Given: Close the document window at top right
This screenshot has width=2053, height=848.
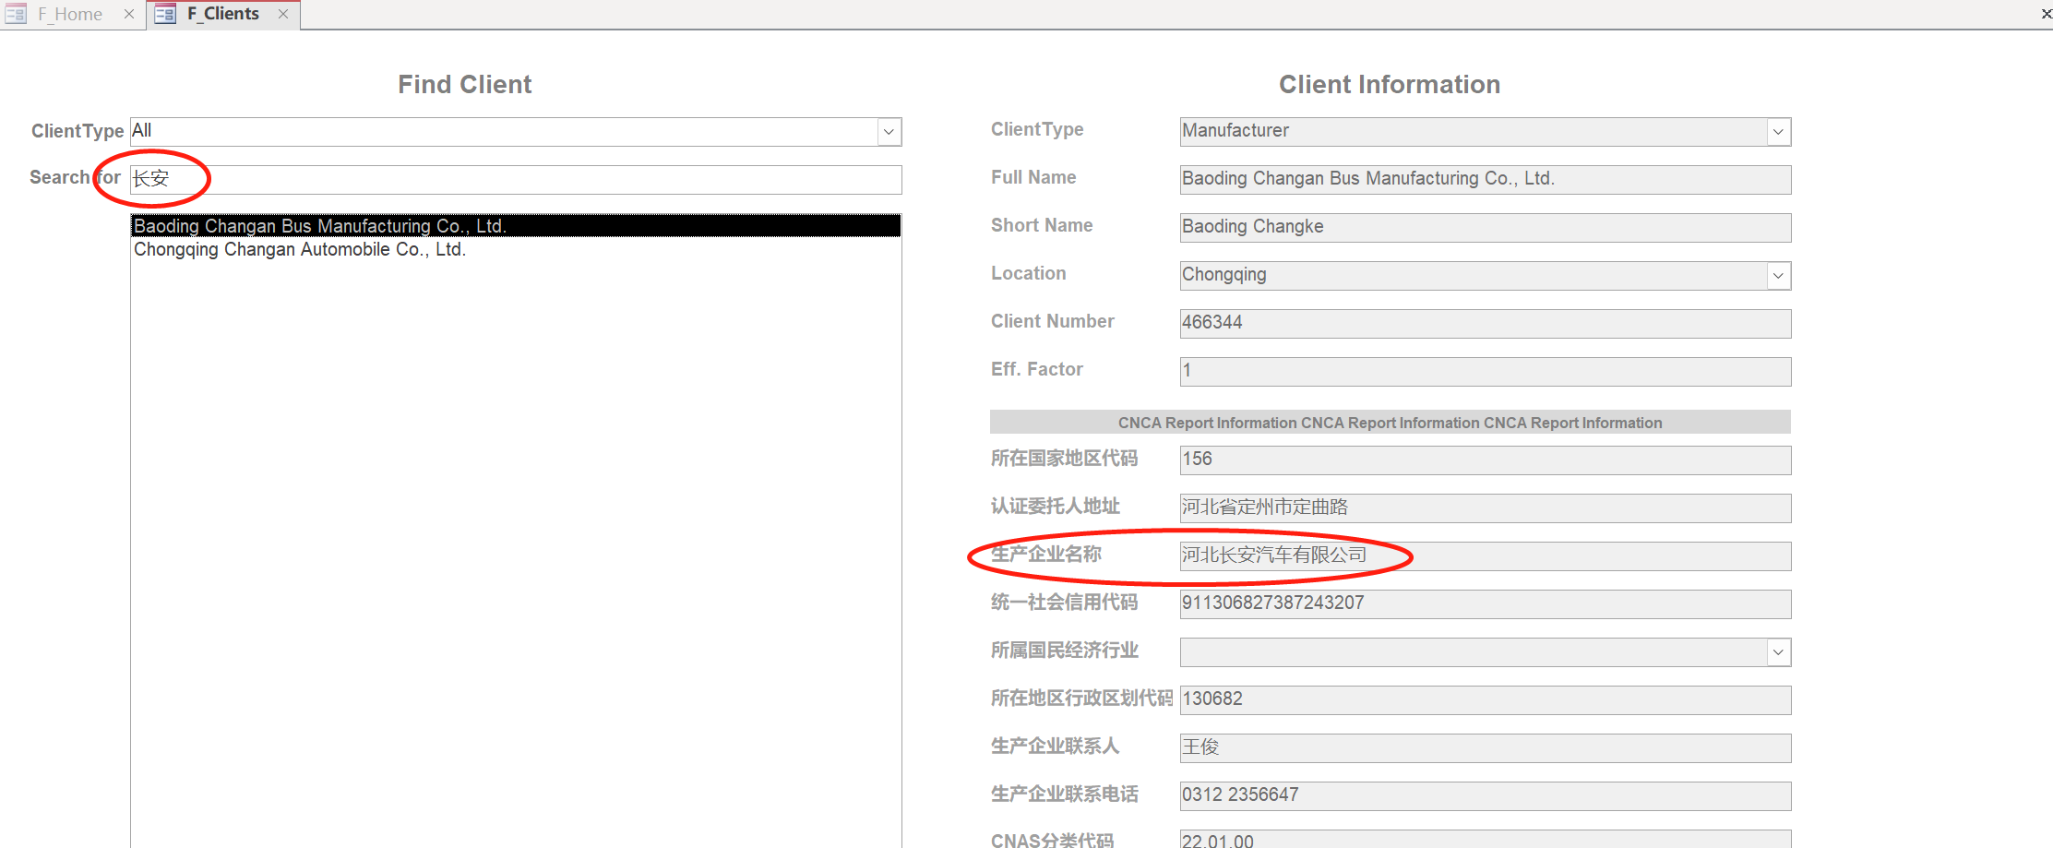Looking at the screenshot, I should 2046,14.
